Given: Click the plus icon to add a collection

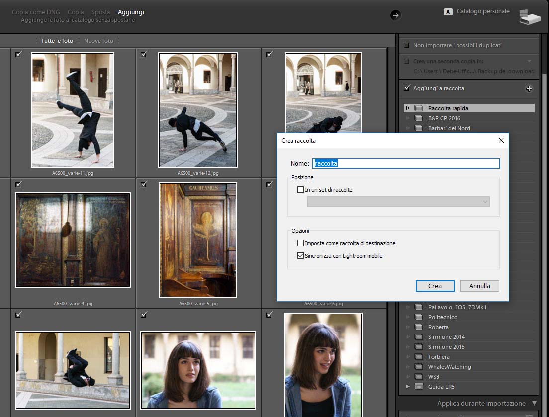Looking at the screenshot, I should point(529,89).
